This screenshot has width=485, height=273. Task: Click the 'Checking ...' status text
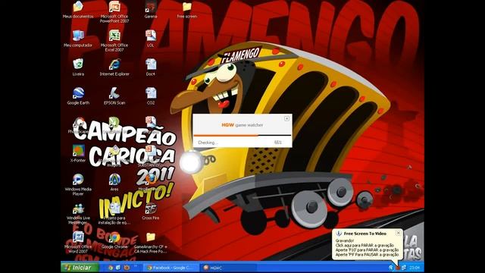click(208, 143)
